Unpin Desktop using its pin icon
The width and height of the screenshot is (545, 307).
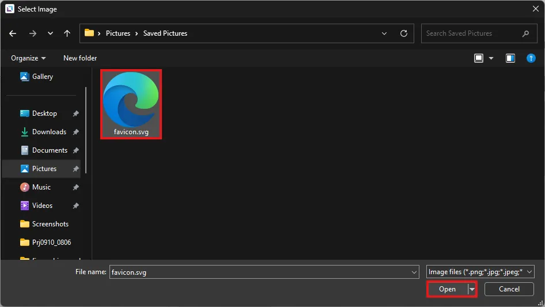coord(75,114)
